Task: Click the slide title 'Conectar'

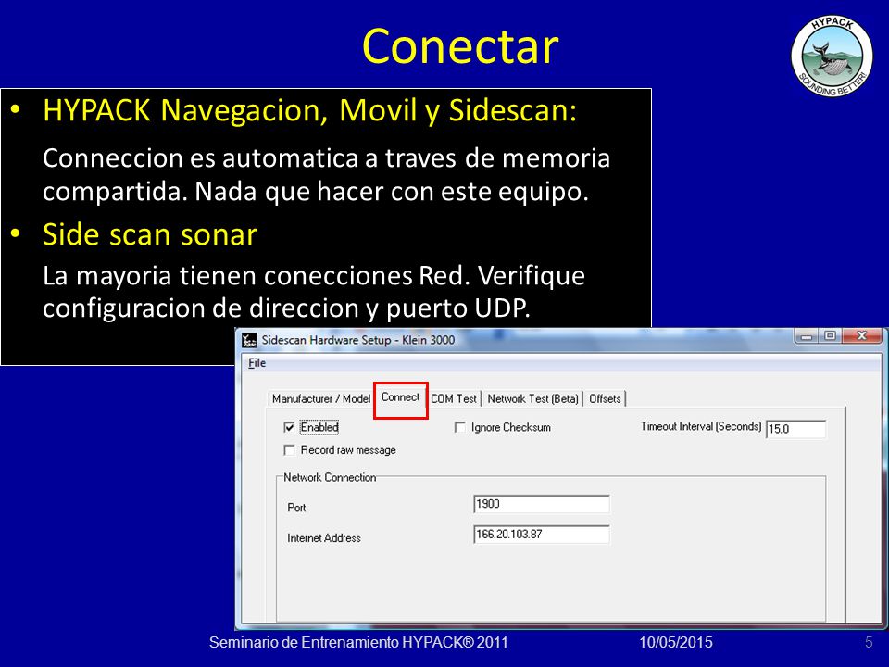Action: pyautogui.click(x=460, y=46)
